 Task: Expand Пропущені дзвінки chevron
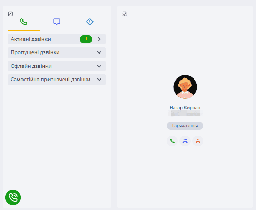99,52
